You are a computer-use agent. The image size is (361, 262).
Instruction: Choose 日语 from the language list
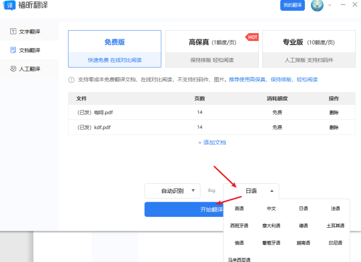point(303,209)
